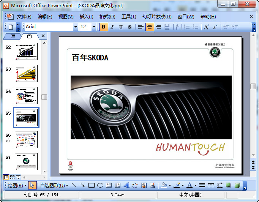
Task: Apply Font Color on drawing toolbar
Action: tap(190, 185)
